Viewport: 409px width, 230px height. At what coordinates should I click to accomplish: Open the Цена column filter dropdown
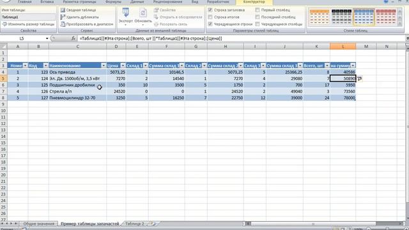[123, 65]
